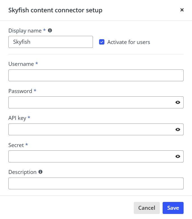
Task: Click into the Username input field
Action: [x=96, y=75]
